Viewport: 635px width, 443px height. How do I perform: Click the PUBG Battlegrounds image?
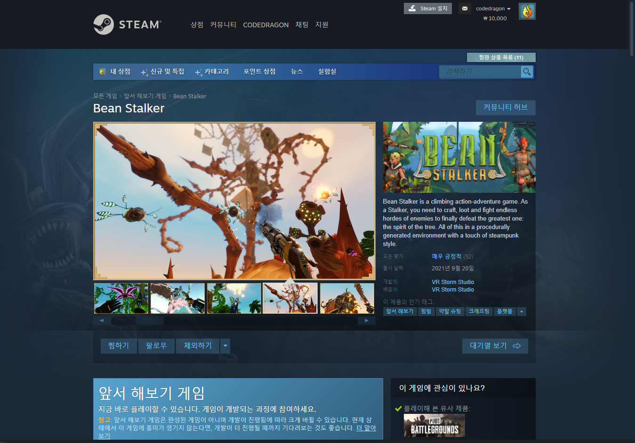tap(434, 426)
